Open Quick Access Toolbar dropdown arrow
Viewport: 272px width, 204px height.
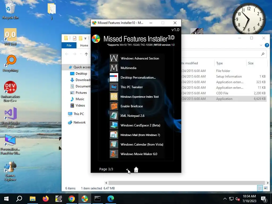(85, 38)
